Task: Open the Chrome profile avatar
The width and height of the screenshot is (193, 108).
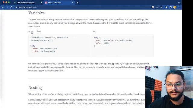Action: click(x=175, y=7)
